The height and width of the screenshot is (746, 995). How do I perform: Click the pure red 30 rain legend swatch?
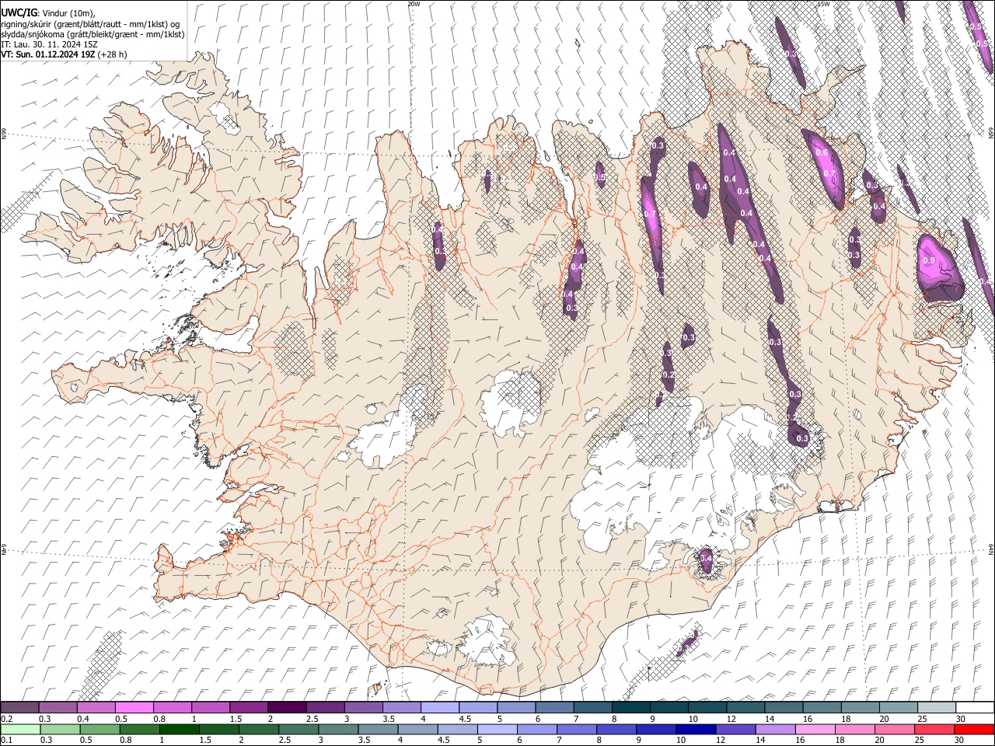tap(974, 729)
